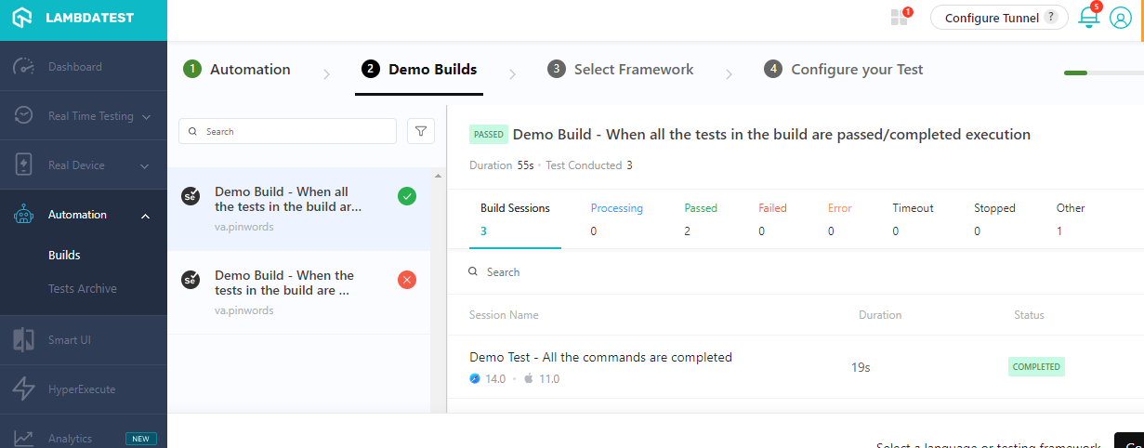Click the Status column header
The height and width of the screenshot is (448, 1144).
click(x=1029, y=315)
